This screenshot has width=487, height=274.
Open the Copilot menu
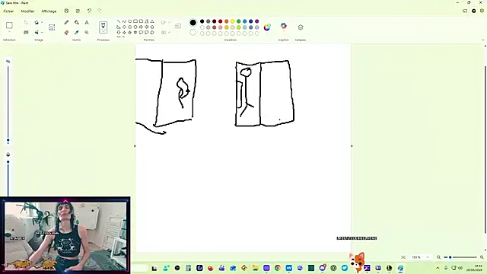(283, 27)
